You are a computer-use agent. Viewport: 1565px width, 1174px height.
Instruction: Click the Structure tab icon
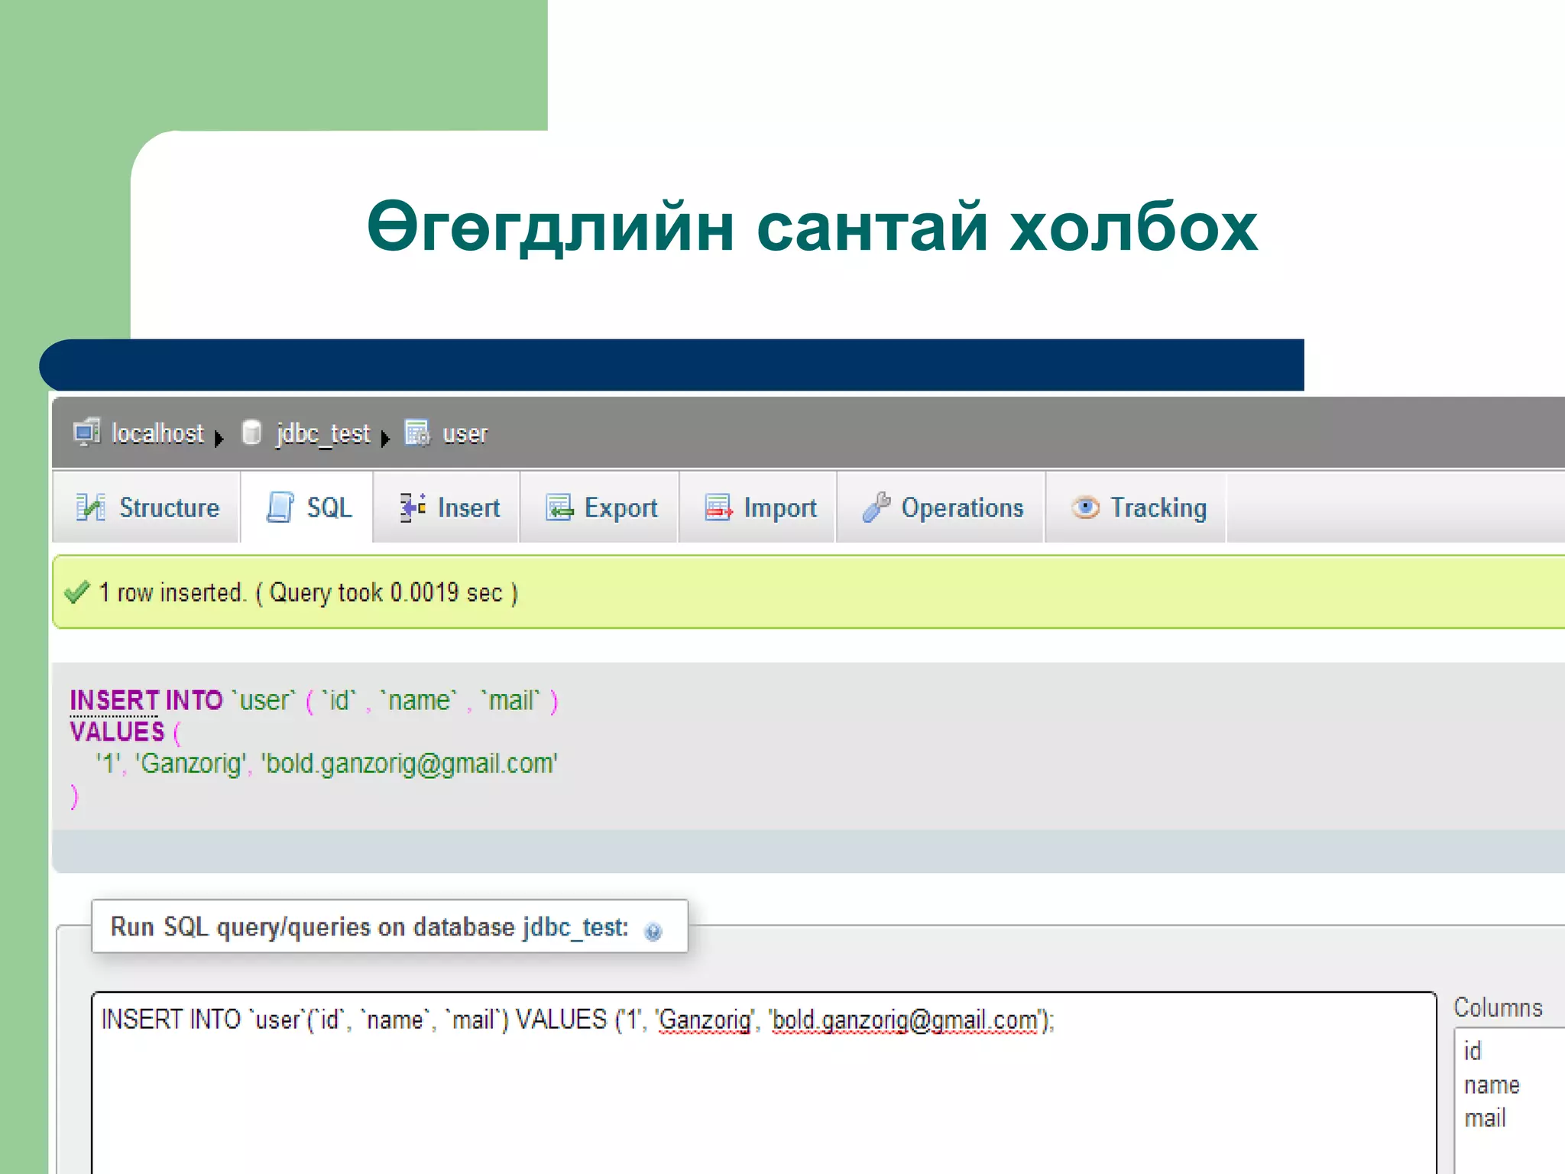[x=90, y=508]
